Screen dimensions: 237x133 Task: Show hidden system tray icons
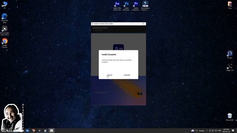pos(207,130)
